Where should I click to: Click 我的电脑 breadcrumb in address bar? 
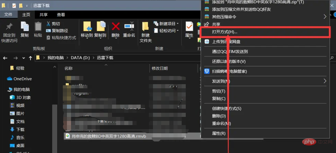point(56,58)
